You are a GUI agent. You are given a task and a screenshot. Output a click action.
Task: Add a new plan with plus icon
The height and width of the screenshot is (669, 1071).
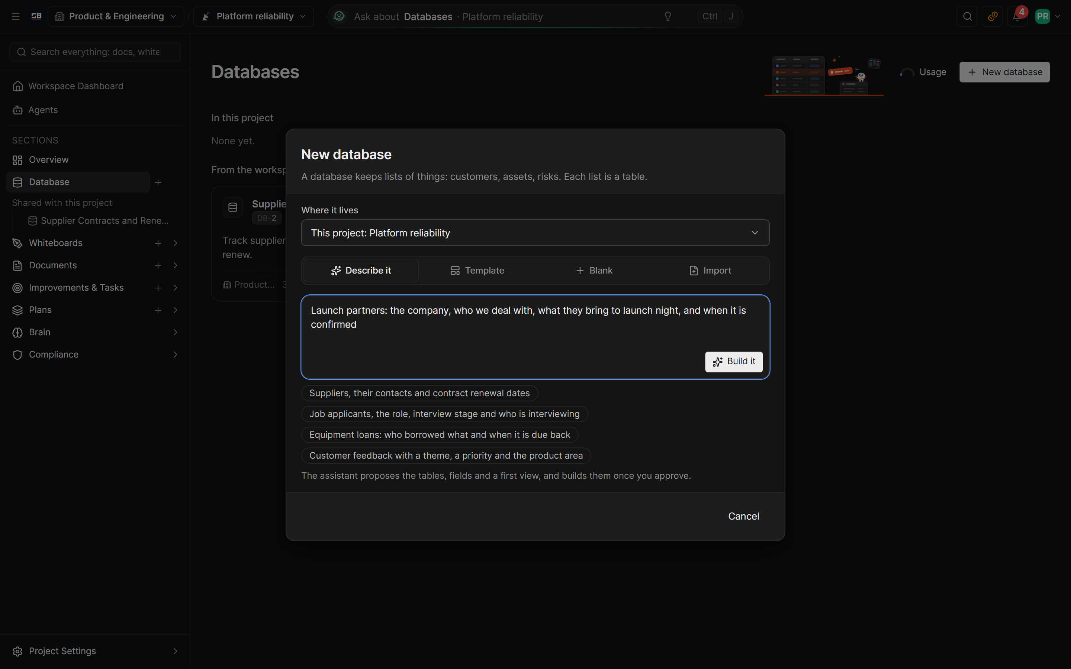(158, 310)
